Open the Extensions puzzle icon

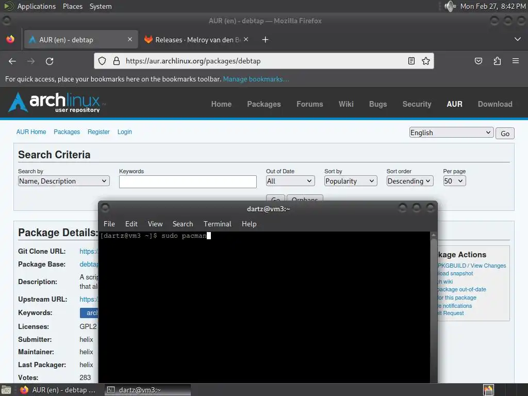click(497, 61)
